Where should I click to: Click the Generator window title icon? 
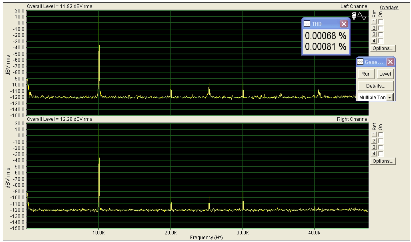(x=360, y=62)
